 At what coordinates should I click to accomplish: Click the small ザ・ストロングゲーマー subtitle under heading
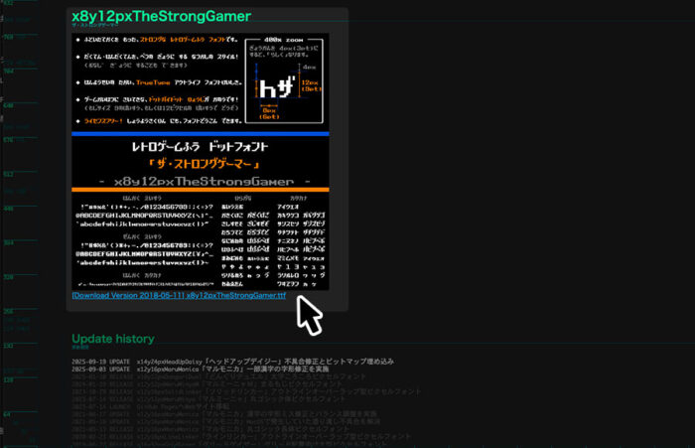(x=95, y=25)
